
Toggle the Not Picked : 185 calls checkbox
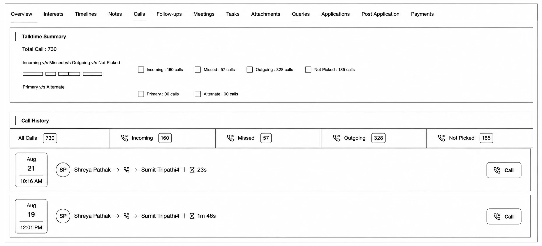[308, 70]
